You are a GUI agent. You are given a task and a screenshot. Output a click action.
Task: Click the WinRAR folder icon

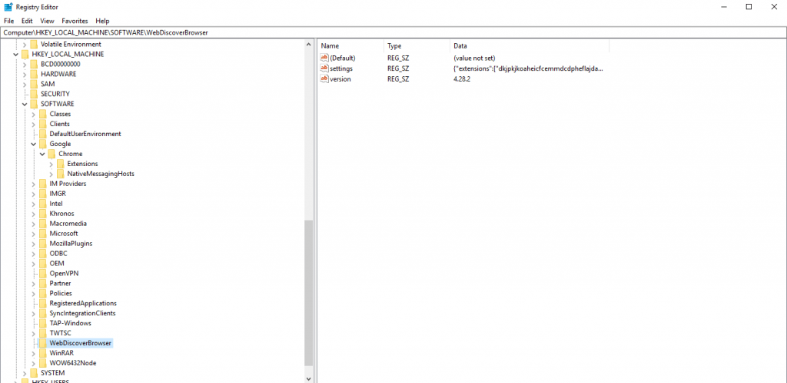[43, 353]
